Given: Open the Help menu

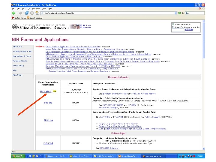Looking at the screenshot, I should pyautogui.click(x=50, y=8).
